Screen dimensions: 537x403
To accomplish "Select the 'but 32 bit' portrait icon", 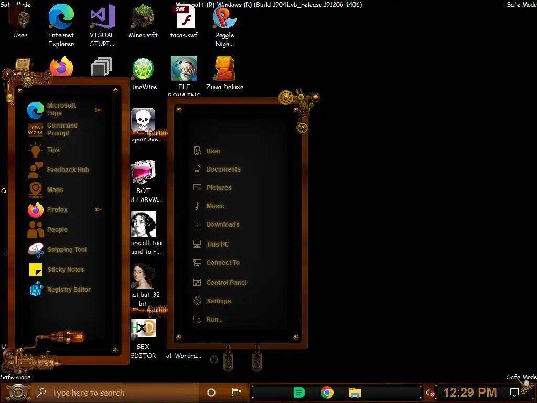I will pos(144,285).
